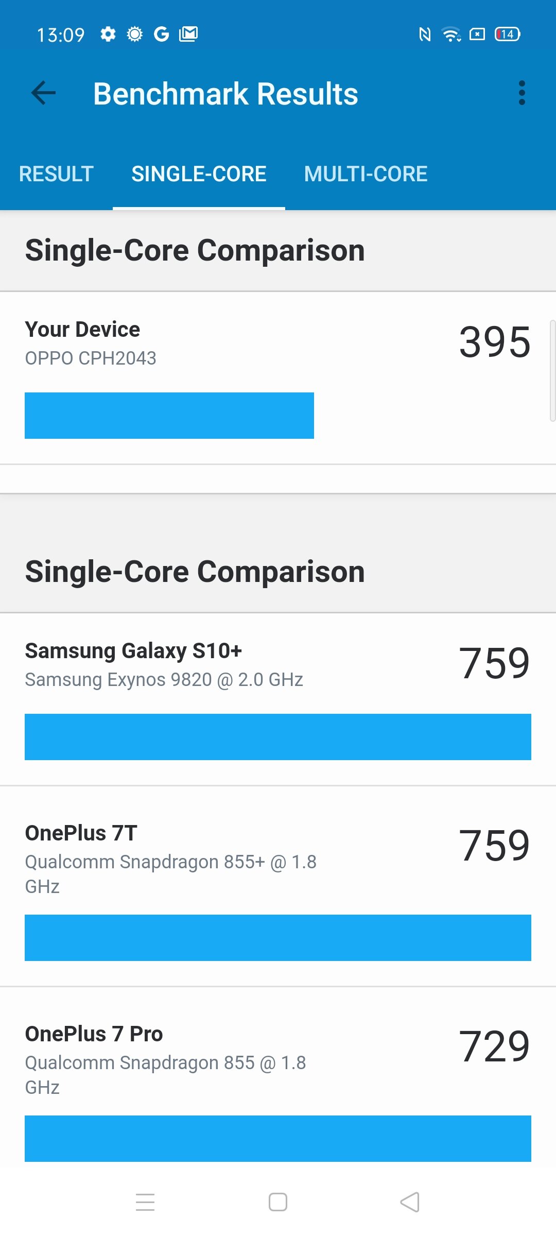
Task: Tap the 395 score bar for your device
Action: [169, 416]
